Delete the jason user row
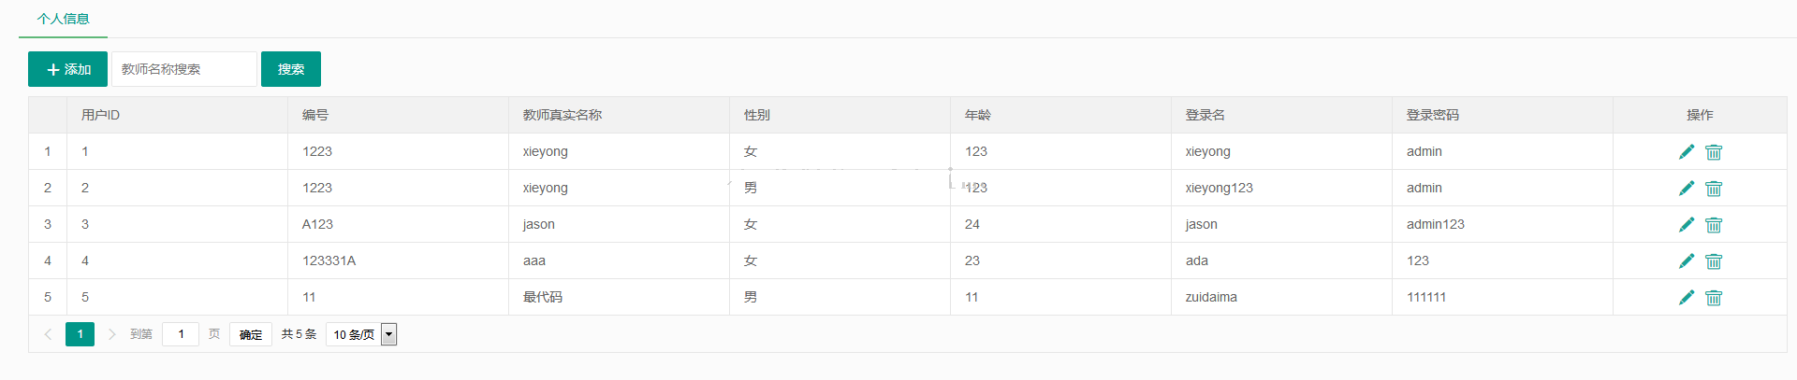This screenshot has width=1797, height=380. click(1714, 225)
